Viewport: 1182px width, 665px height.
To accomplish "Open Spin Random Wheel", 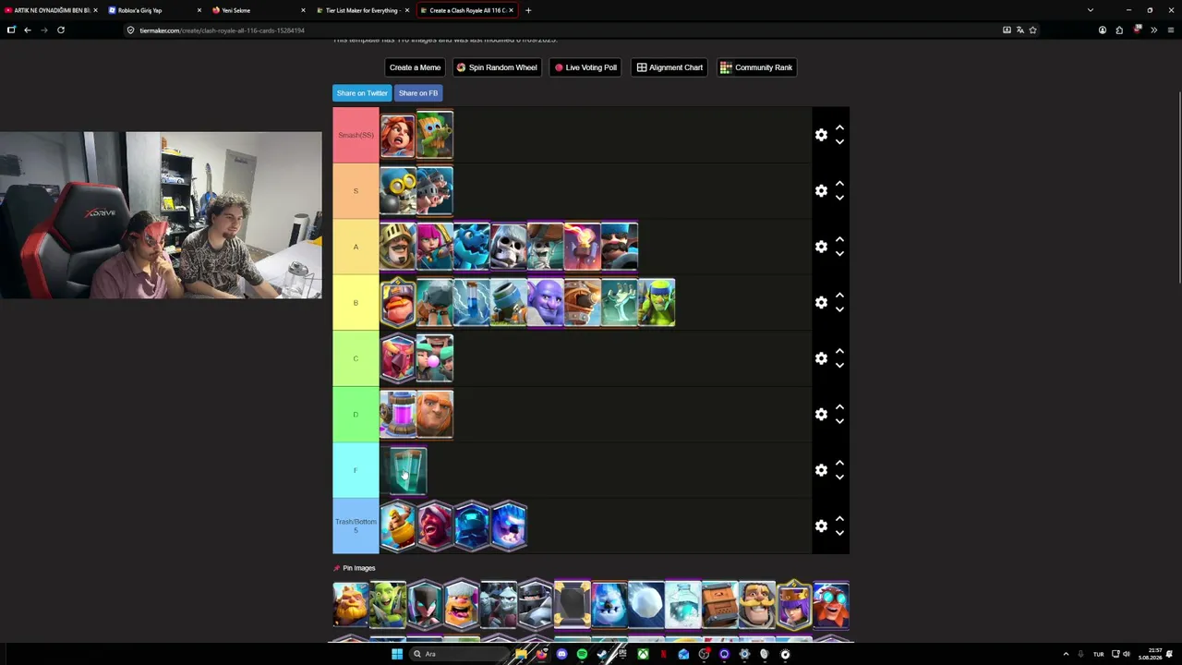I will pyautogui.click(x=497, y=67).
